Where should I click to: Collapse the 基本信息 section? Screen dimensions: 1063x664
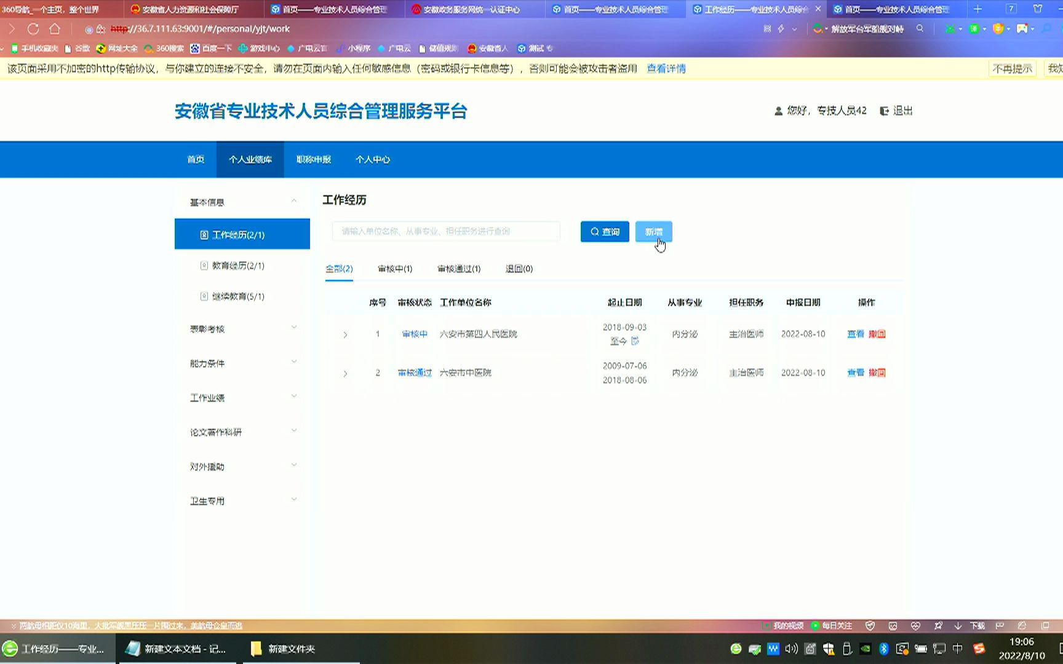[293, 200]
